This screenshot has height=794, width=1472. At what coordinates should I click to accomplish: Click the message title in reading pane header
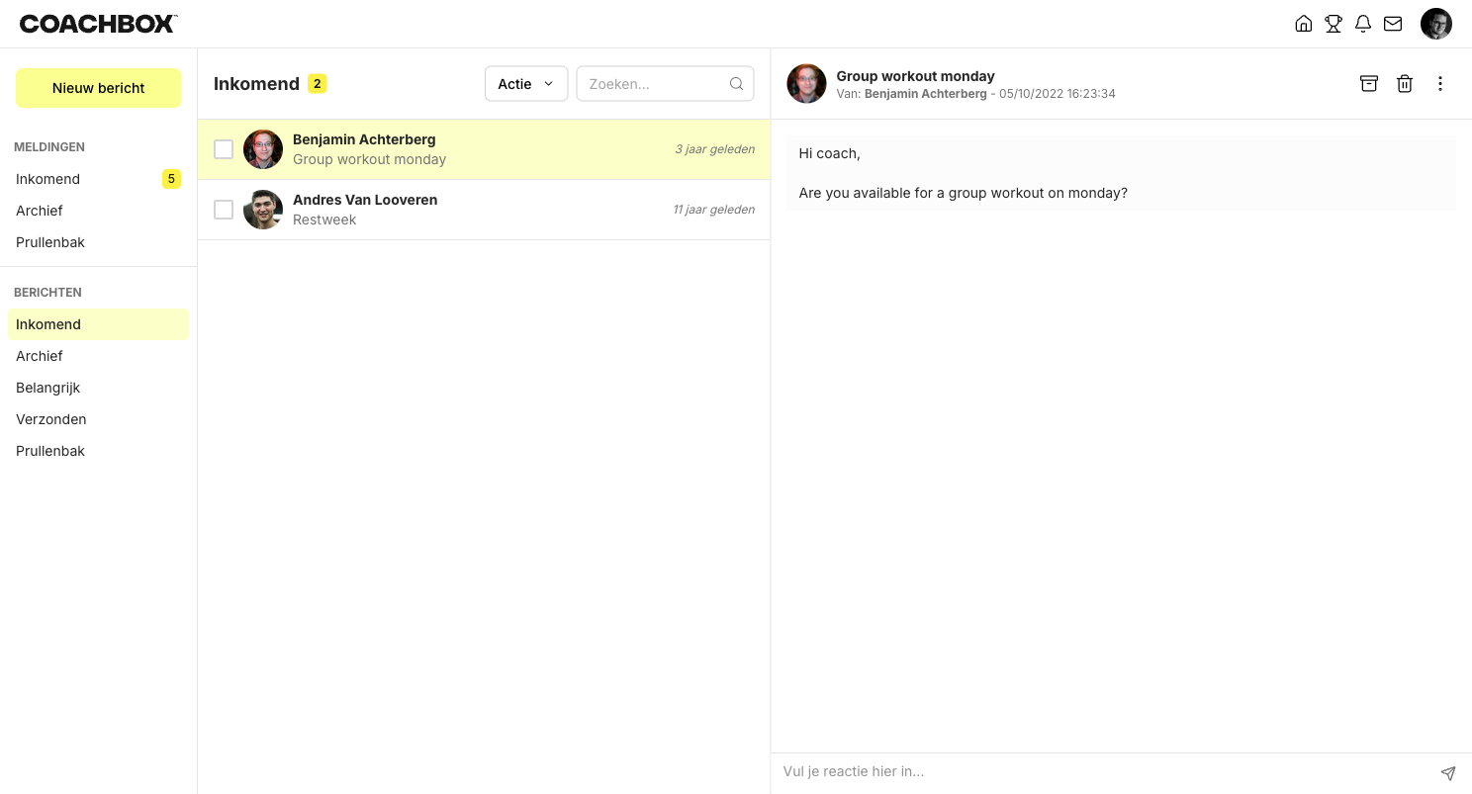[x=915, y=76]
